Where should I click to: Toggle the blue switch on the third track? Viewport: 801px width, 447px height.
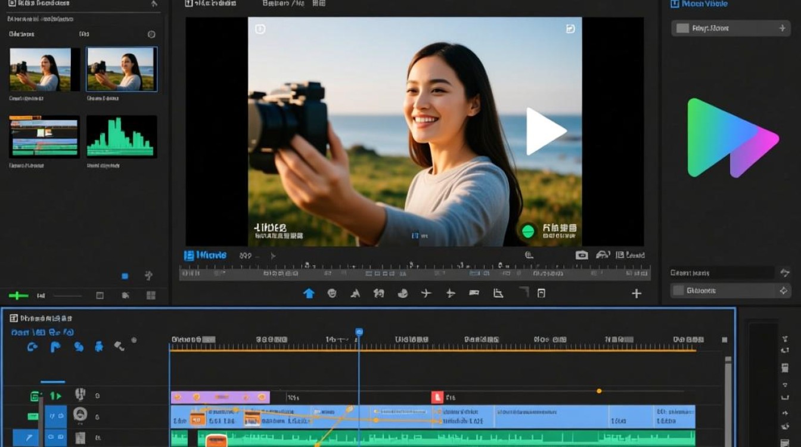pos(56,438)
